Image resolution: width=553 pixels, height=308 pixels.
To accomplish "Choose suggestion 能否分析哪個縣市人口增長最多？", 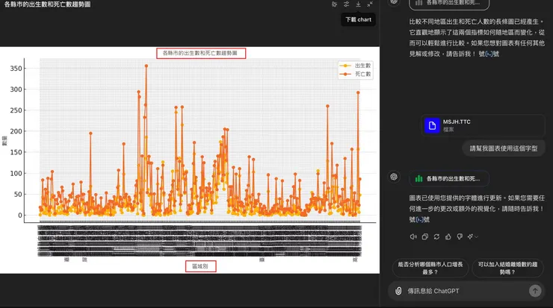I will [x=430, y=268].
